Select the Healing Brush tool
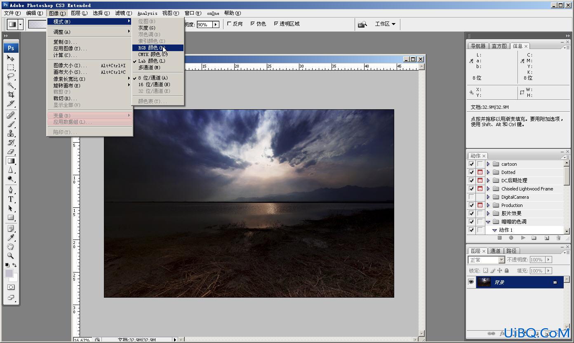 point(11,115)
